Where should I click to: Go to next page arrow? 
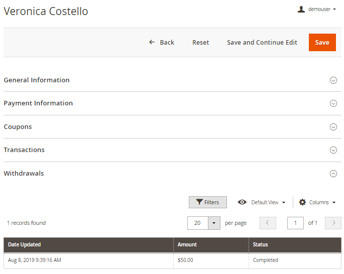(x=333, y=223)
